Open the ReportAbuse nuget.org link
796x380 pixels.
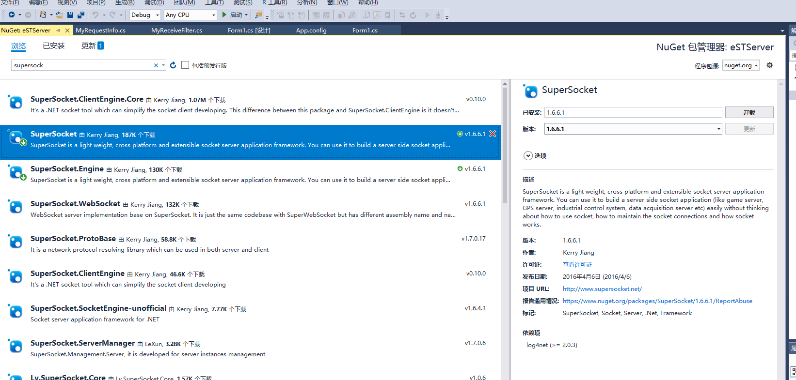coord(657,301)
